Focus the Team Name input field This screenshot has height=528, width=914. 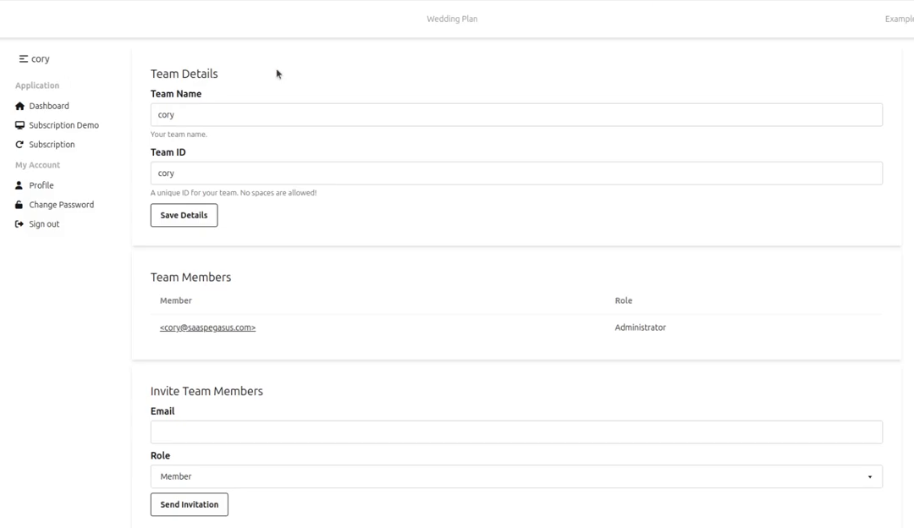pyautogui.click(x=516, y=115)
